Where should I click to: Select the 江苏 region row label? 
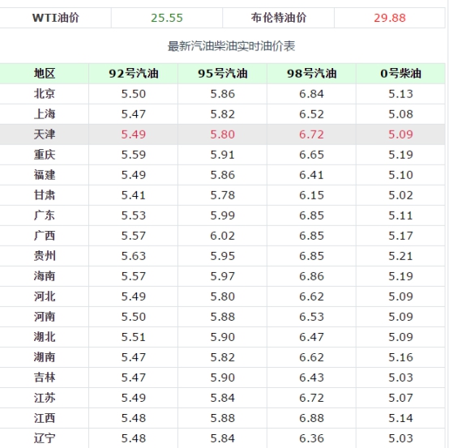[44, 398]
